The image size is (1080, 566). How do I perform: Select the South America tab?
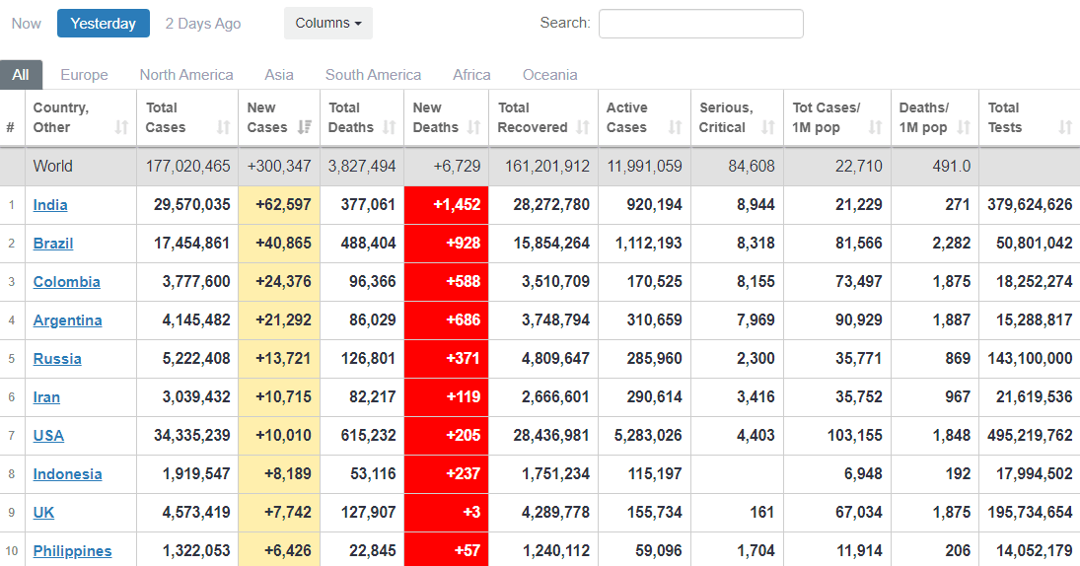[x=373, y=75]
